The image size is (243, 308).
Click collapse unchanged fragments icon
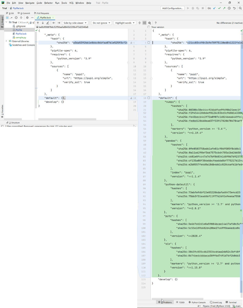[x=139, y=23]
